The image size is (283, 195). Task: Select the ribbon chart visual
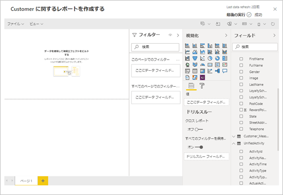pos(224,52)
